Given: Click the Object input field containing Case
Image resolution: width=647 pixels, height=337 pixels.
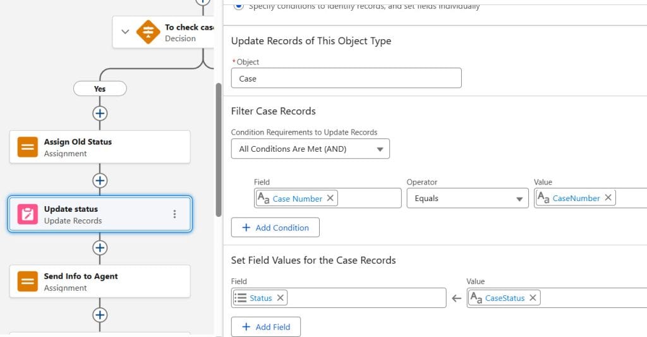Looking at the screenshot, I should [346, 78].
